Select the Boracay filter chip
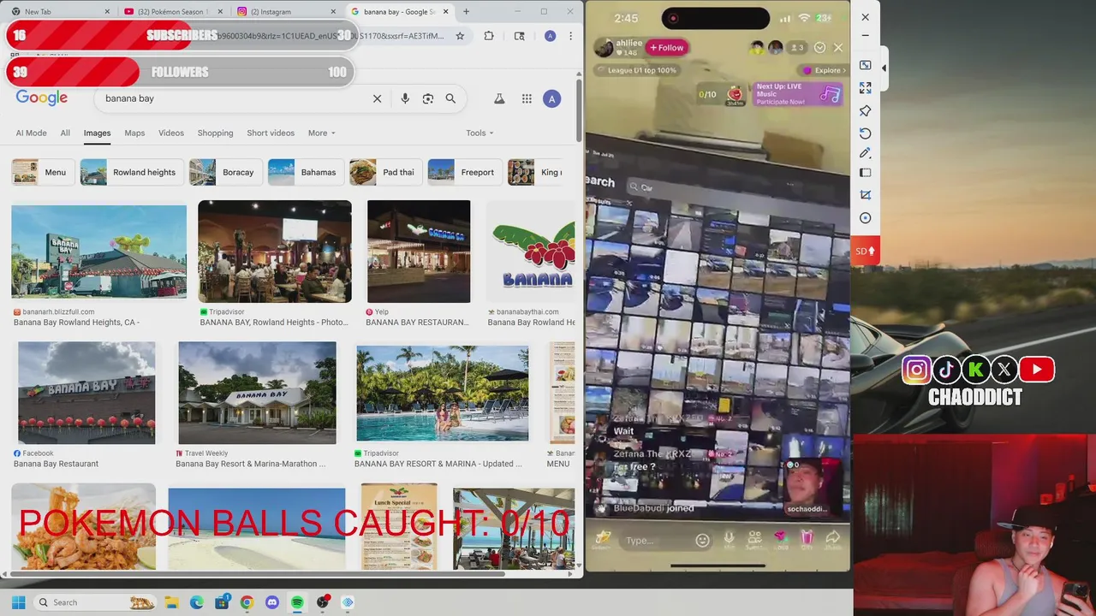The width and height of the screenshot is (1096, 616). click(224, 172)
